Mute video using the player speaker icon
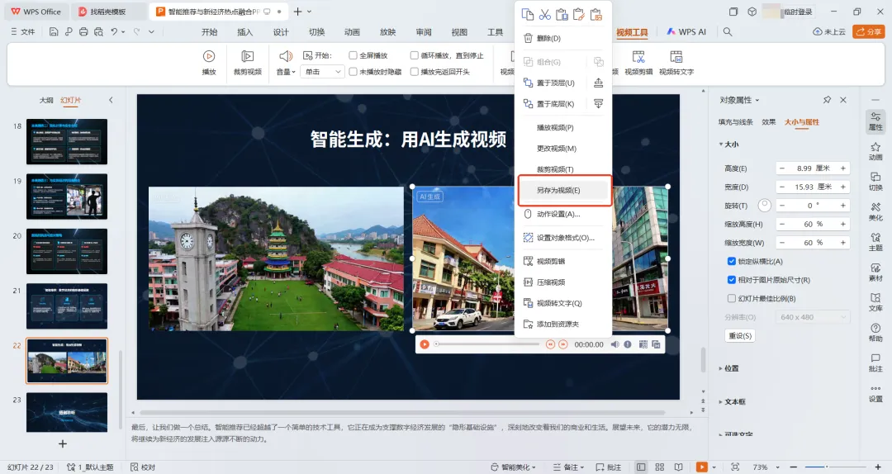 coord(615,344)
